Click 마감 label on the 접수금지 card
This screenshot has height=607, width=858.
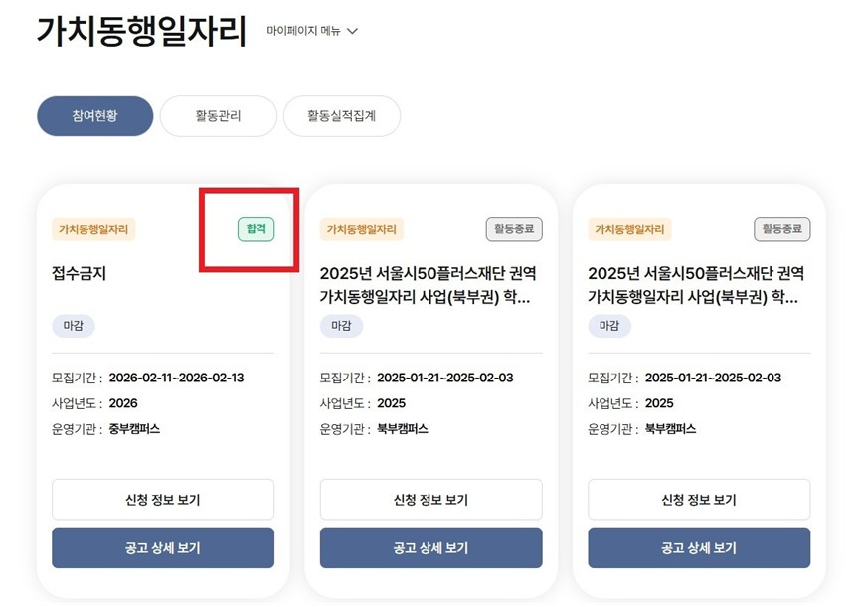click(73, 326)
